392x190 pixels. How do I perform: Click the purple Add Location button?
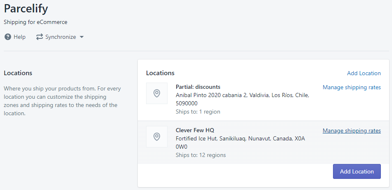point(357,171)
